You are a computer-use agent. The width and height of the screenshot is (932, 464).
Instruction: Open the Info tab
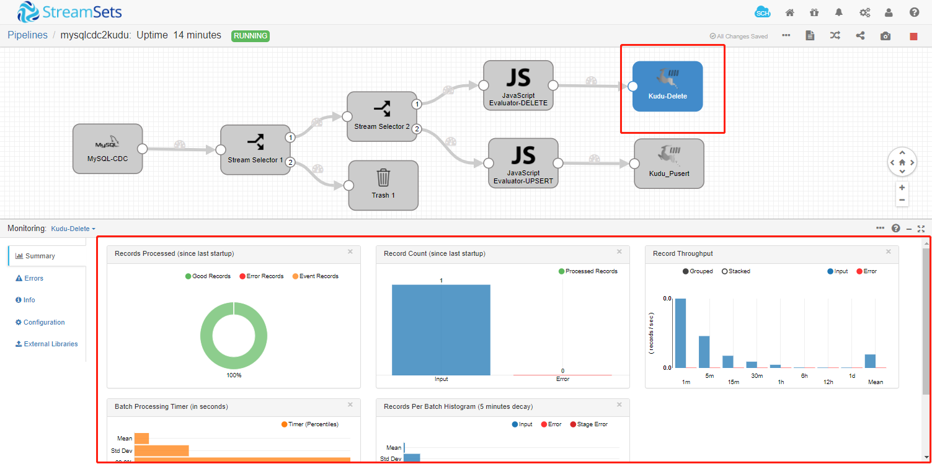25,300
